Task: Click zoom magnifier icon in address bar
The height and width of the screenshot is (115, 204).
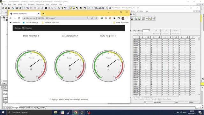Action: pyautogui.click(x=88, y=18)
